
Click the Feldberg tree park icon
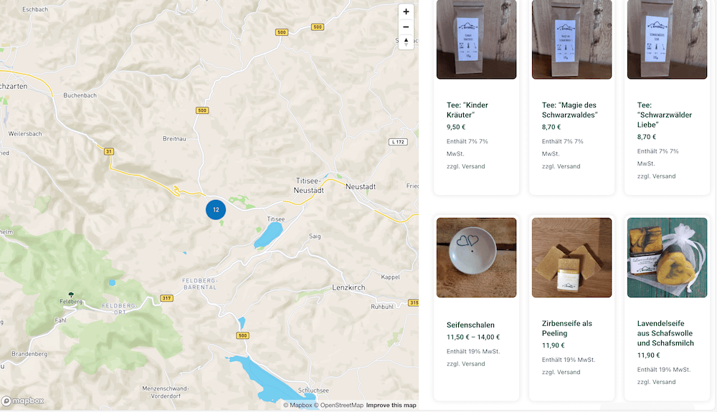click(70, 294)
